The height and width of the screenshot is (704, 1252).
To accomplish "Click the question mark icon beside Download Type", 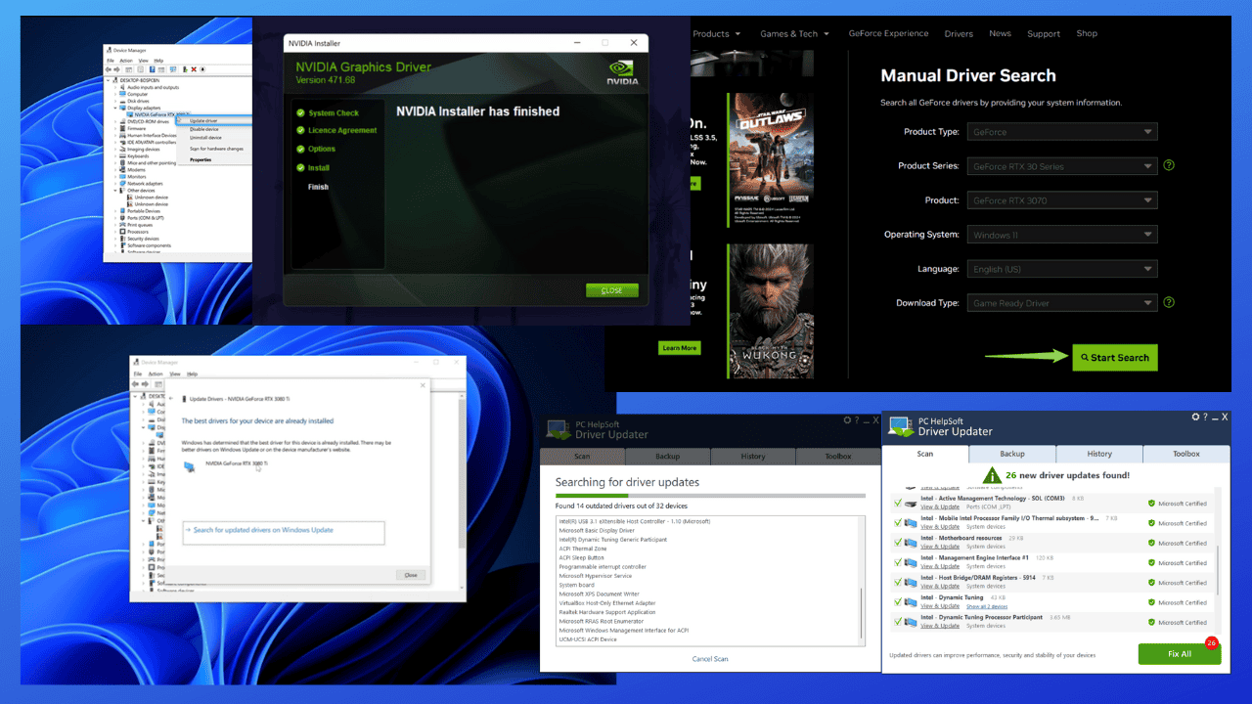I will 1169,303.
